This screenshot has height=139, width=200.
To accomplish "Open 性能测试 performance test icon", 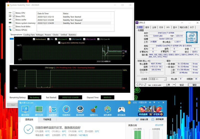I will click(66, 111).
